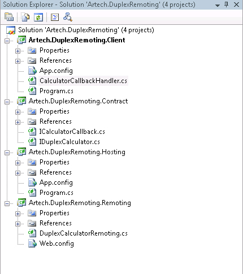Expand References under the Contract project
243x274 pixels.
click(x=18, y=122)
